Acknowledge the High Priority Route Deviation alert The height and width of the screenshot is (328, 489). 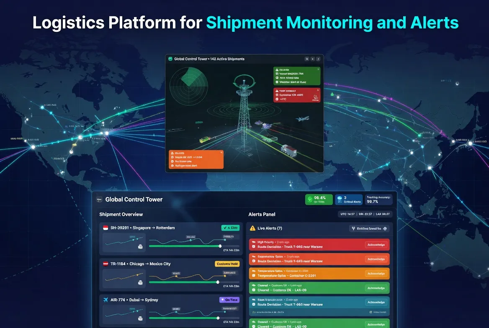[x=376, y=244]
